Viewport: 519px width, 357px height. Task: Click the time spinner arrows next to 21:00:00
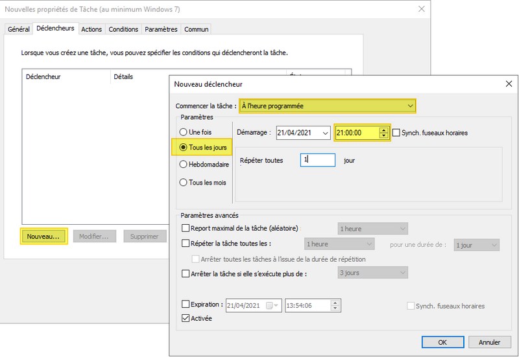[384, 133]
